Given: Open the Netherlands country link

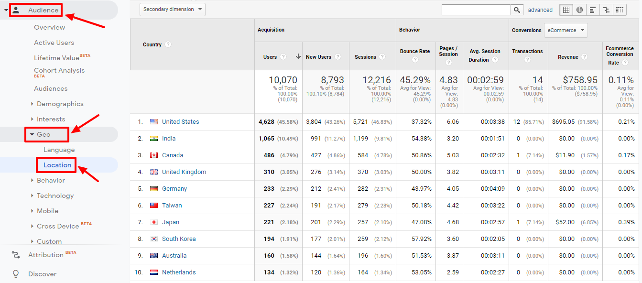Looking at the screenshot, I should 179,272.
